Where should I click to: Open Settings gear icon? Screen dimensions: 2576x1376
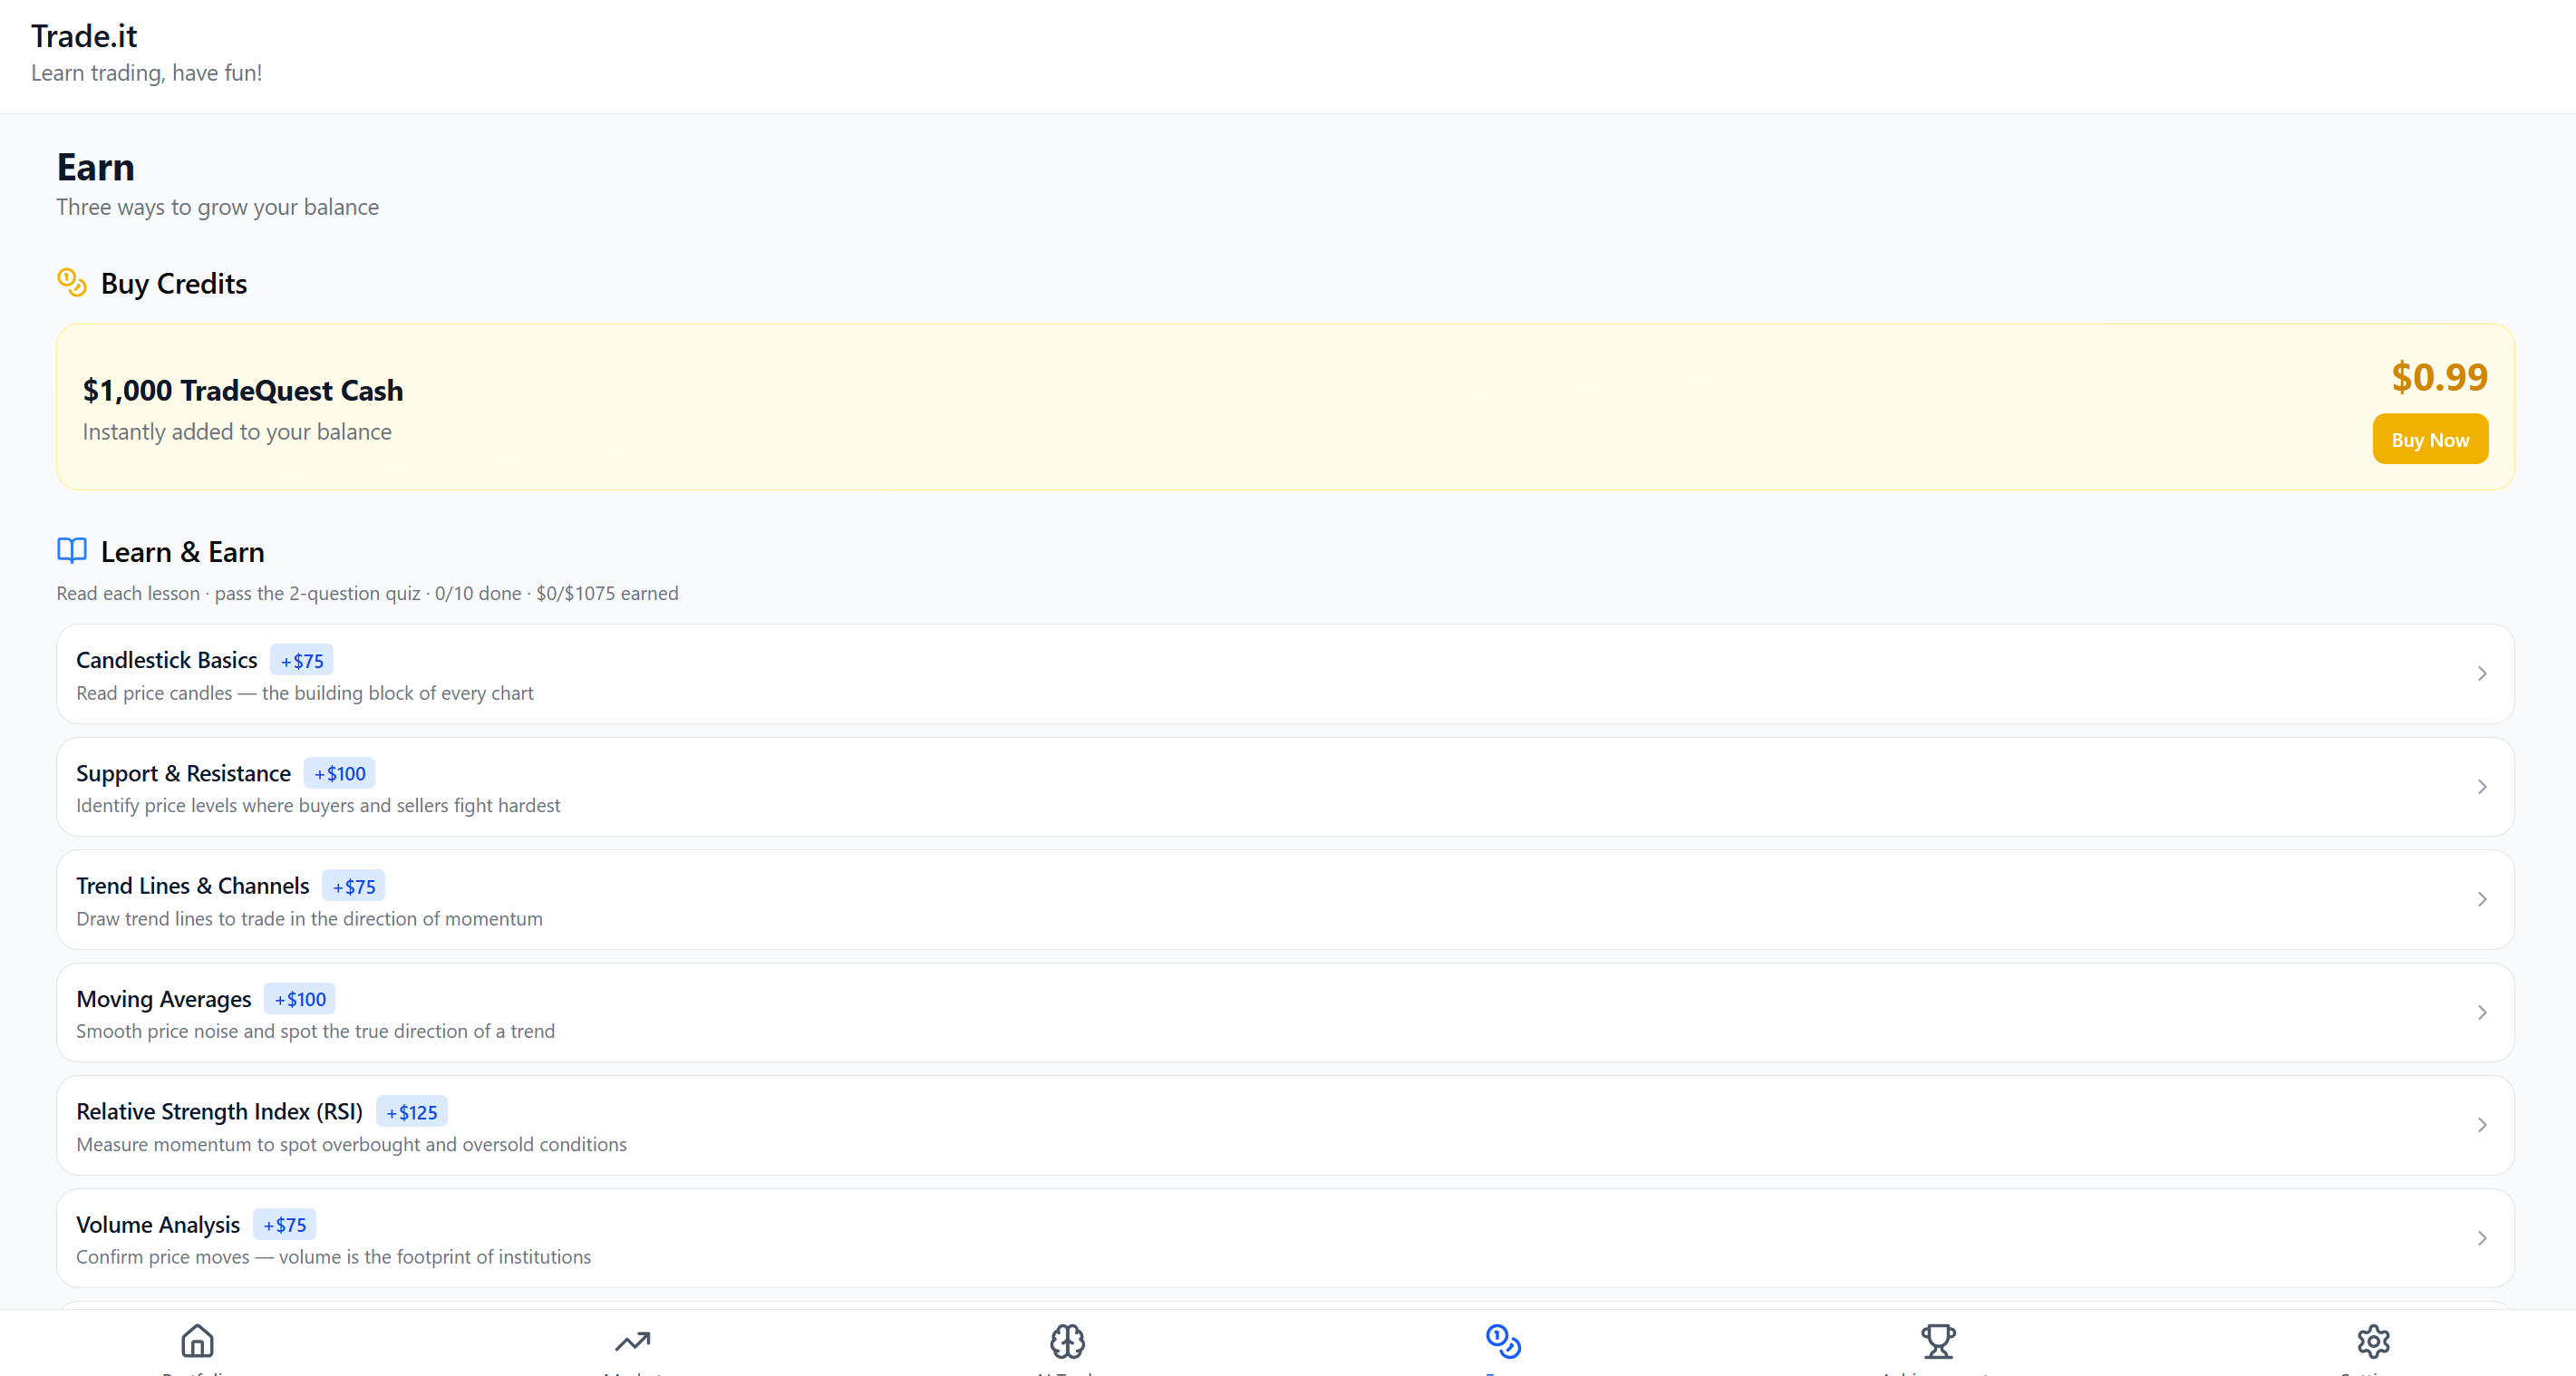point(2373,1341)
